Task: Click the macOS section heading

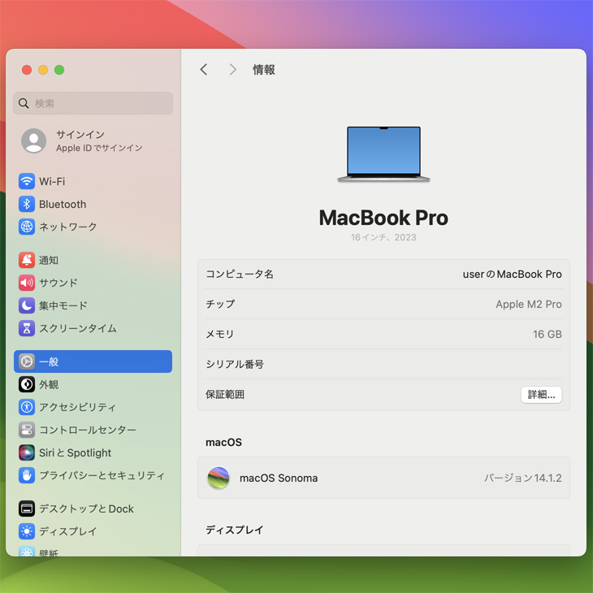Action: tap(223, 442)
